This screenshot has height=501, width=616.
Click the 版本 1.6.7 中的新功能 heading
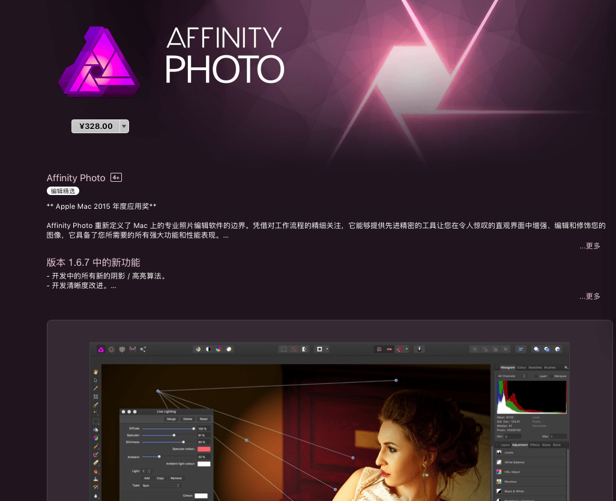[93, 262]
